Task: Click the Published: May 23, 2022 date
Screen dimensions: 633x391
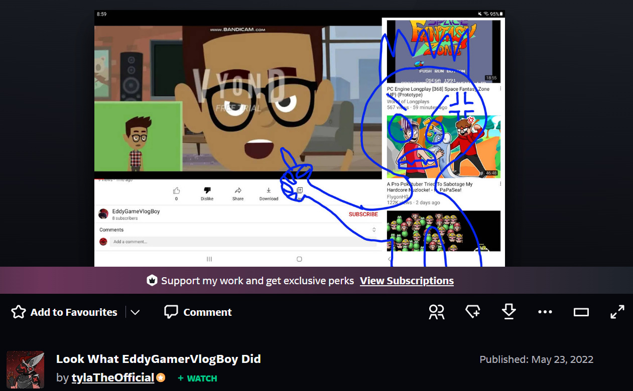Action: pos(536,359)
